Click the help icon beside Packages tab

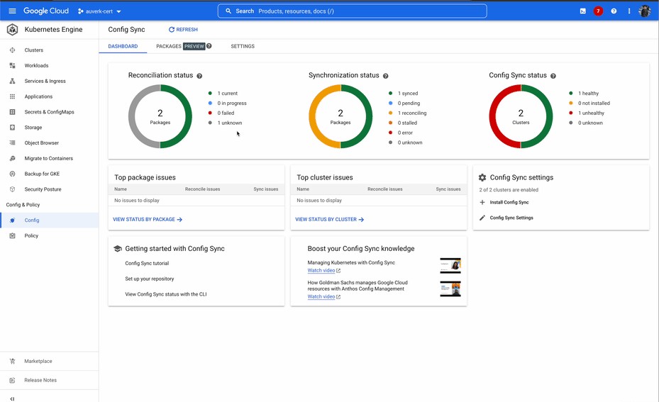coord(209,46)
